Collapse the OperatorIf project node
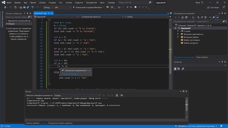228x128 pixels. tap(175, 28)
